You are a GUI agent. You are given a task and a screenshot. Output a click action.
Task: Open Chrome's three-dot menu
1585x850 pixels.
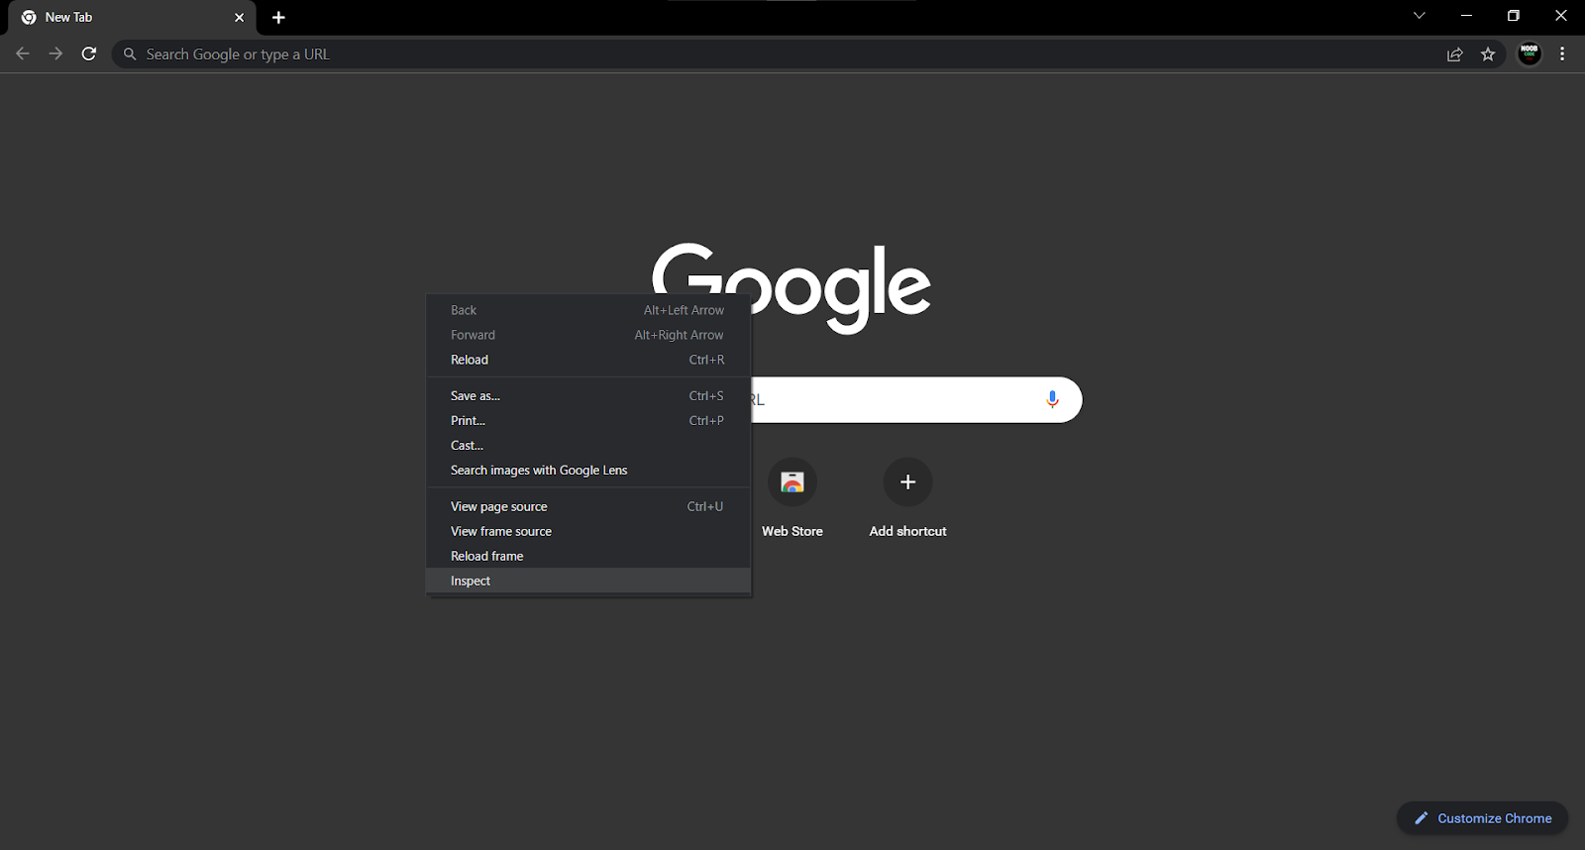pos(1562,54)
